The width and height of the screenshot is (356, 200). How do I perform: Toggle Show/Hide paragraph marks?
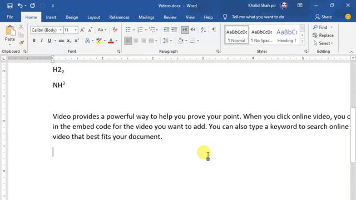[214, 29]
